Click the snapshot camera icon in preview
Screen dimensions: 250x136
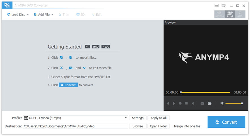tap(202, 103)
